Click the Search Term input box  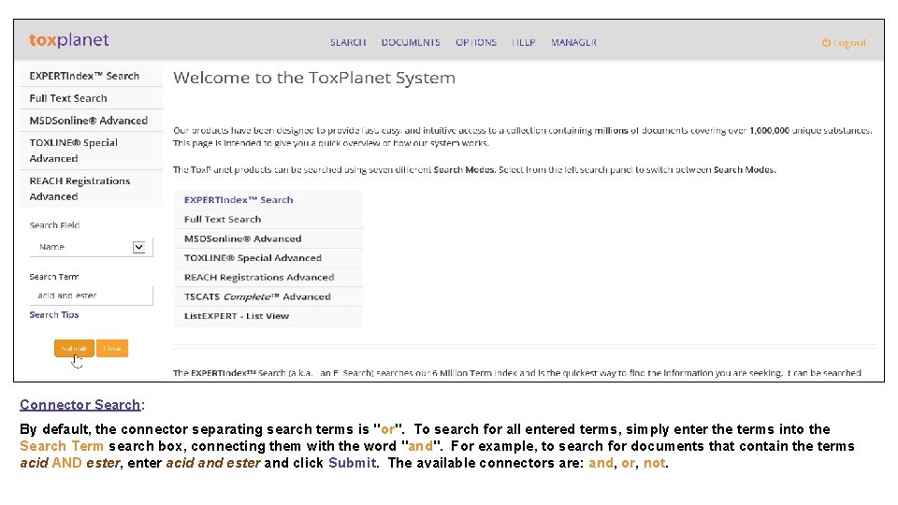[91, 296]
